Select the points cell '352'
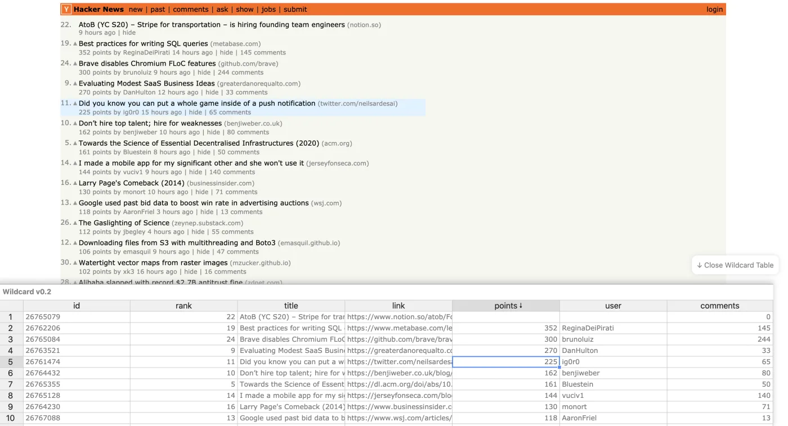Viewport: 788px width, 426px height. point(506,328)
